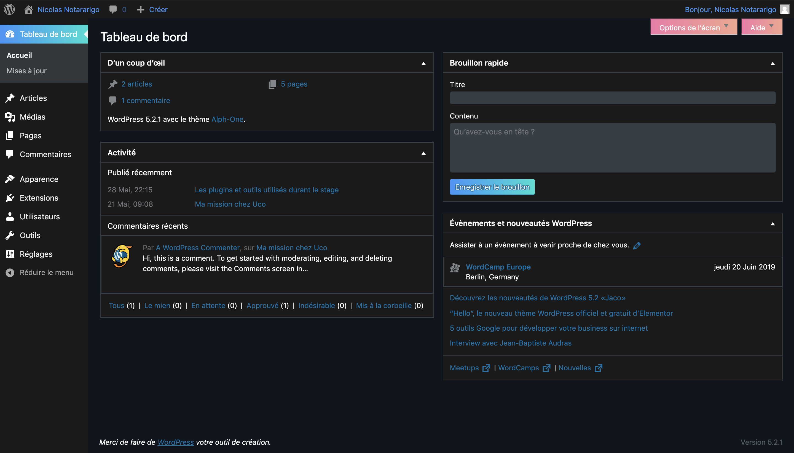Click the WordCamp Europe event icon
The image size is (794, 453).
pos(455,268)
